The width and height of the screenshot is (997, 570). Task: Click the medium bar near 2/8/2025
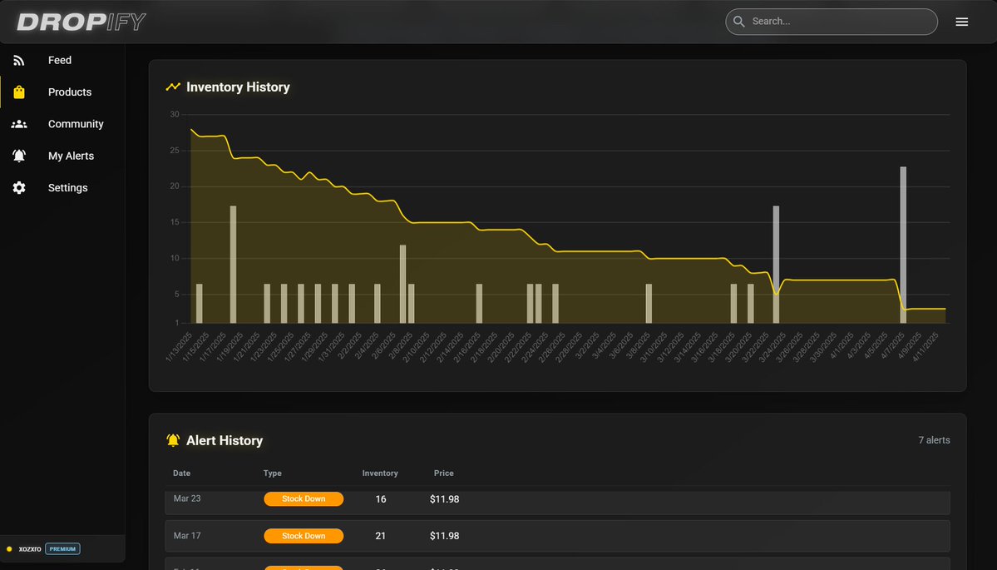pyautogui.click(x=403, y=285)
